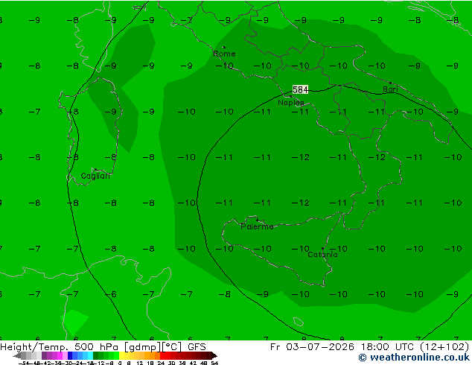
Task: Click the dark purple swatch at -42 in legend
Action: (x=44, y=355)
